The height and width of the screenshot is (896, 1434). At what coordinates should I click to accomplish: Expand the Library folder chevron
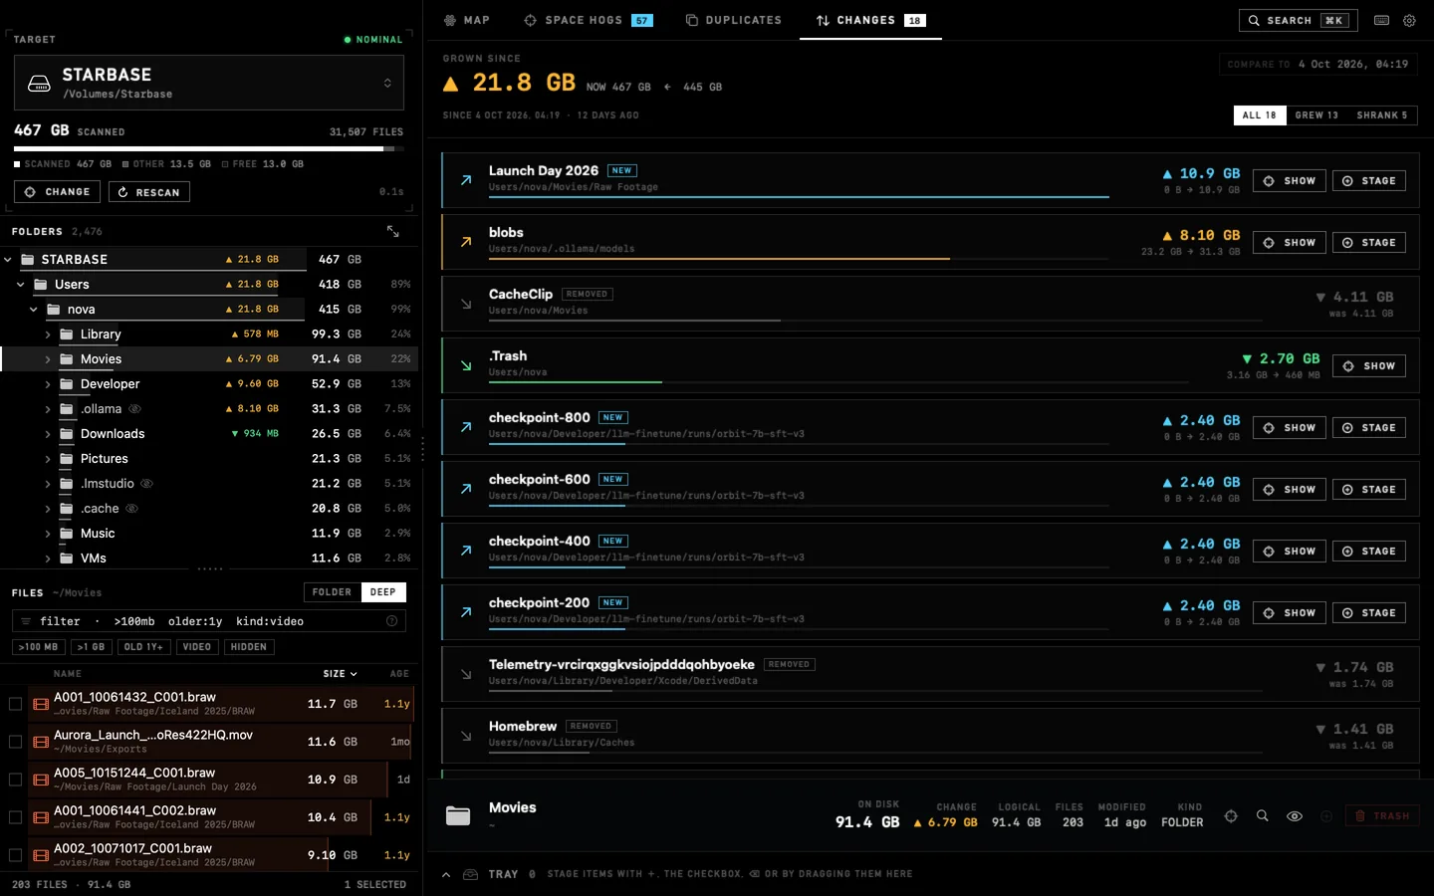[48, 335]
